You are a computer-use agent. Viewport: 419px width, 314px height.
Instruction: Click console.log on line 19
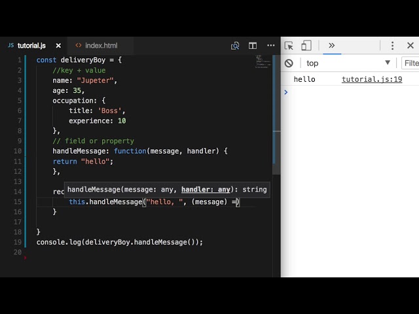[x=58, y=242]
